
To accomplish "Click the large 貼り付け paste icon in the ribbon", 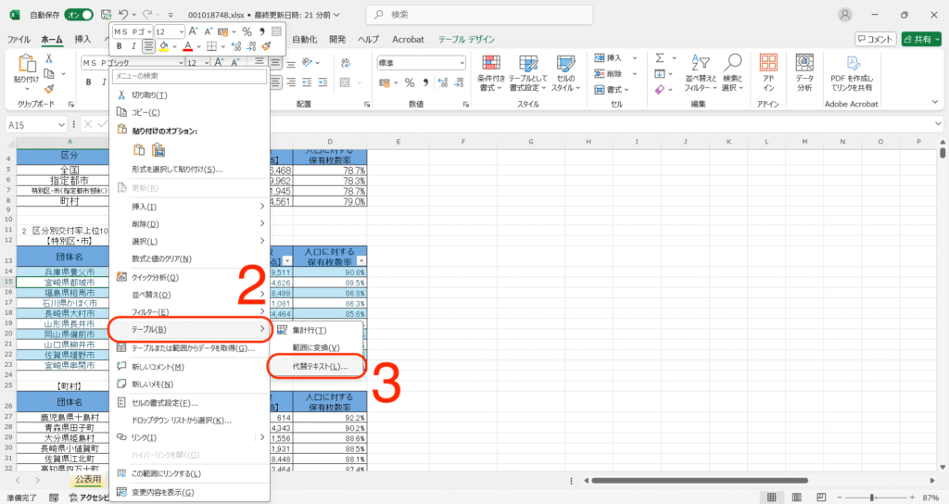I will pyautogui.click(x=26, y=64).
